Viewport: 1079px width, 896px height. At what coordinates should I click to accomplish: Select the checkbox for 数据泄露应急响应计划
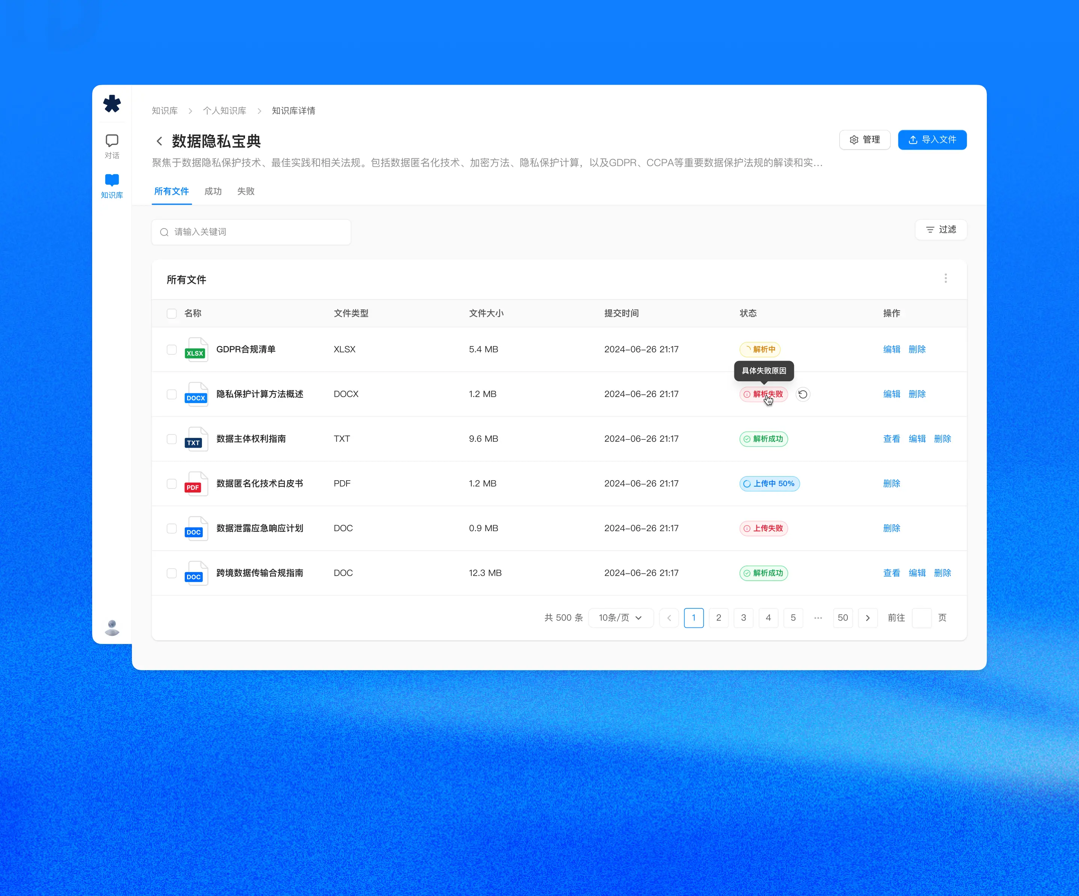172,528
